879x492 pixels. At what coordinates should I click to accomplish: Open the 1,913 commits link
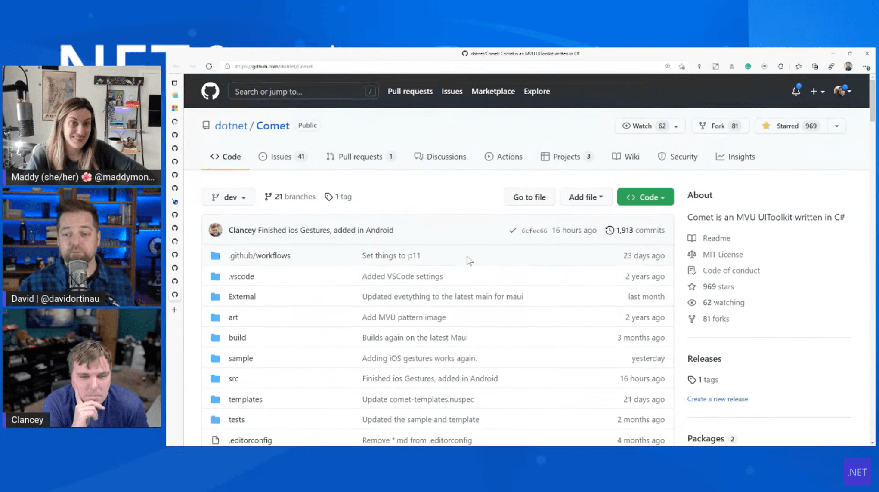pyautogui.click(x=634, y=230)
